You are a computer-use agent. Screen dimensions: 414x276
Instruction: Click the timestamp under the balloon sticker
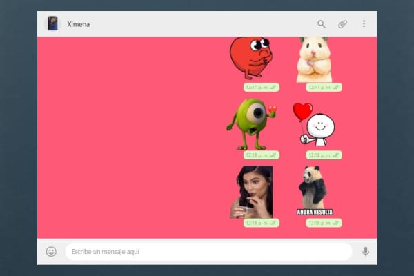tap(324, 155)
